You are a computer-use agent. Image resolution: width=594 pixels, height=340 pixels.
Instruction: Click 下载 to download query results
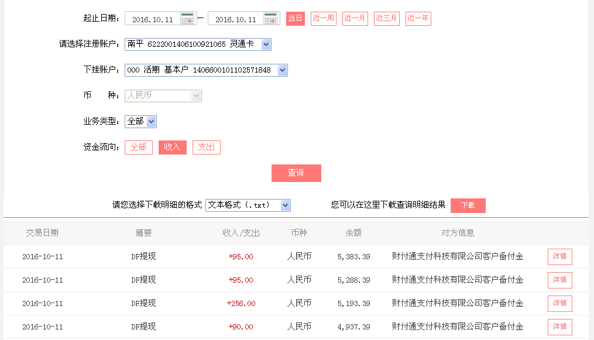point(467,205)
